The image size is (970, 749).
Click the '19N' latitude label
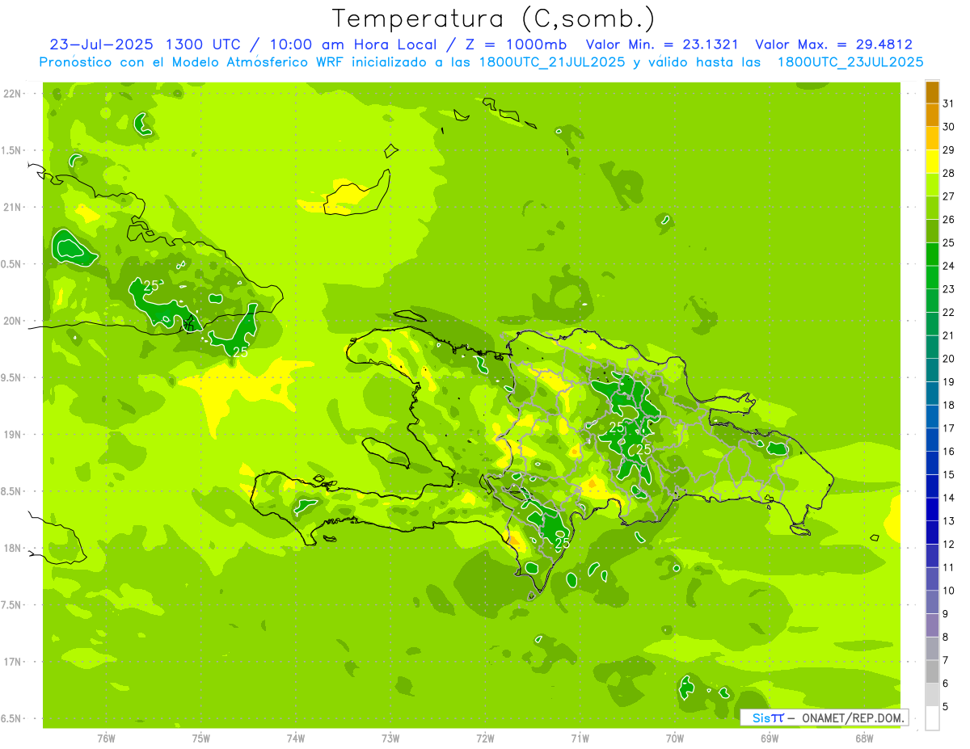click(14, 434)
